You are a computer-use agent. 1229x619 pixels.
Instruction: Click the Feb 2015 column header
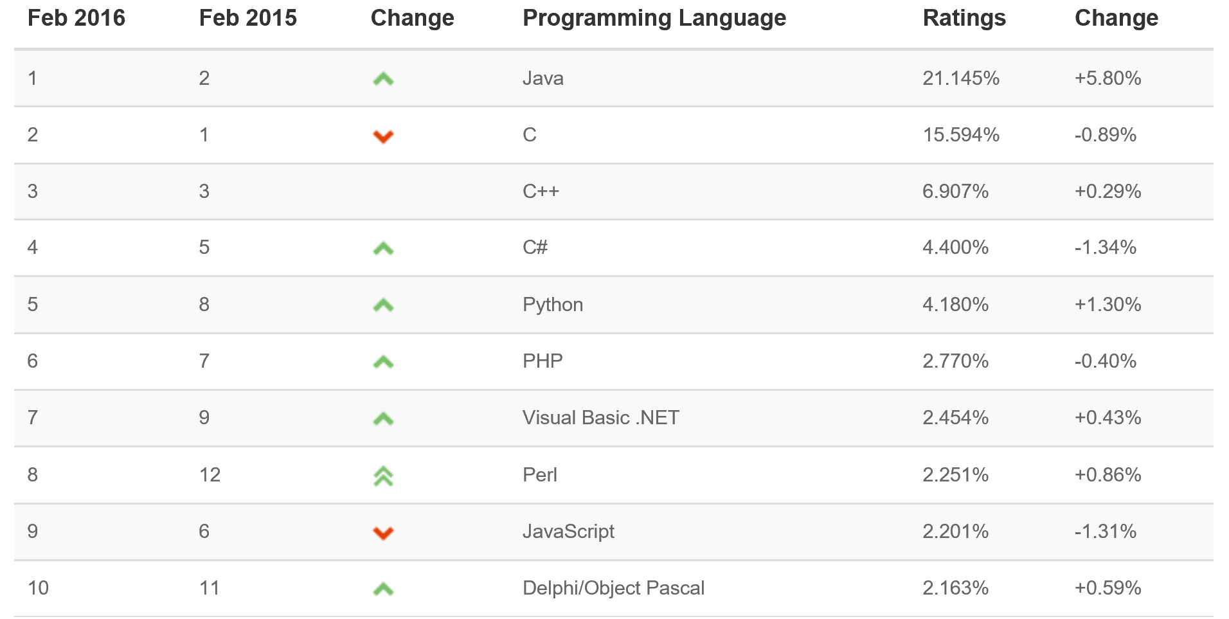click(x=248, y=18)
